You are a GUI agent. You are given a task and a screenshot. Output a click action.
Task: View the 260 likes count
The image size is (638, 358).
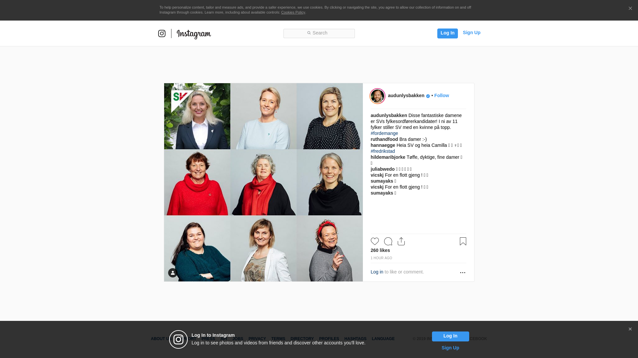point(380,250)
